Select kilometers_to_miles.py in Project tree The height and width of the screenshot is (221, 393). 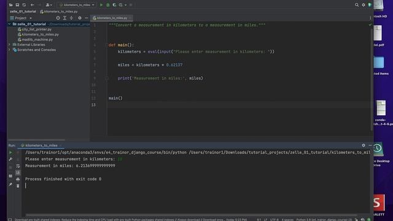[38, 34]
